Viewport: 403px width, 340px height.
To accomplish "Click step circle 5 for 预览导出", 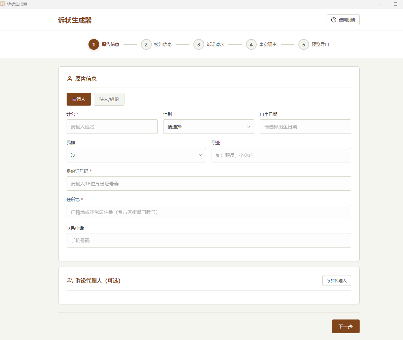I will tap(303, 44).
